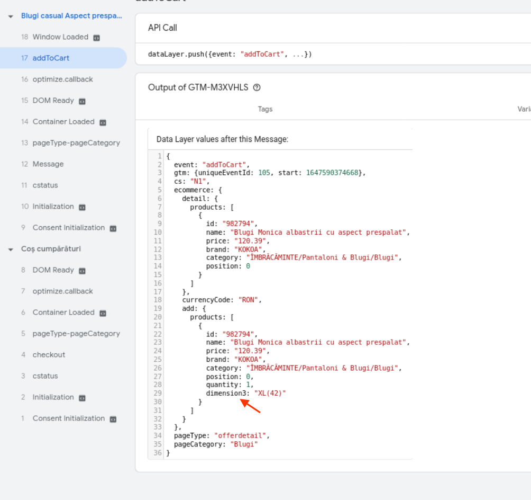Click the "XL(42)" dimension3 value
Screen dimensions: 531x500
point(270,393)
